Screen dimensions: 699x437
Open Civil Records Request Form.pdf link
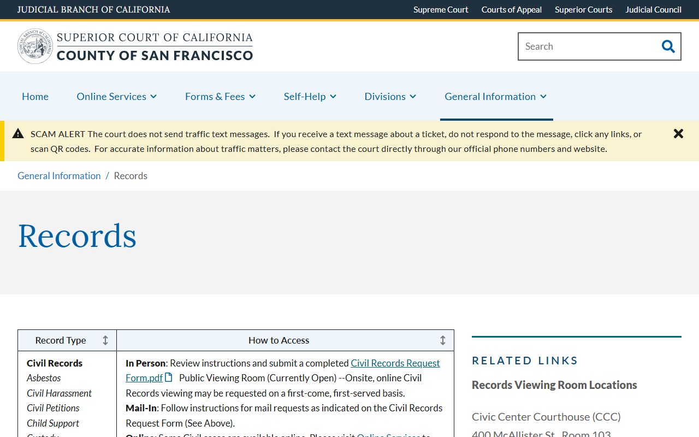(283, 370)
